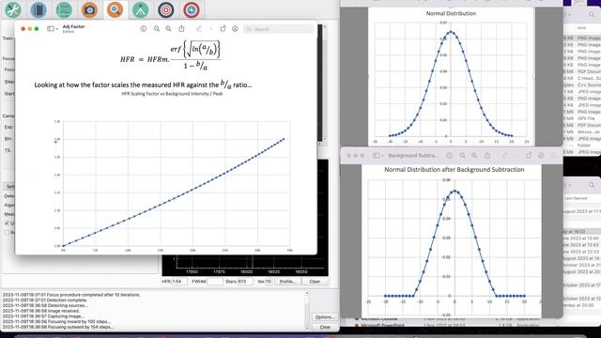Open the Ekos Mount tripod tab
The image size is (601, 338).
[x=140, y=10]
